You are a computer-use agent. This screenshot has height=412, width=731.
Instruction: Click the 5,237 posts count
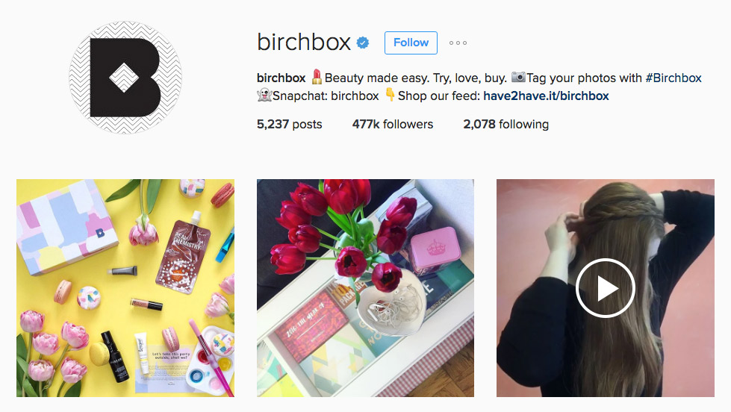[289, 124]
